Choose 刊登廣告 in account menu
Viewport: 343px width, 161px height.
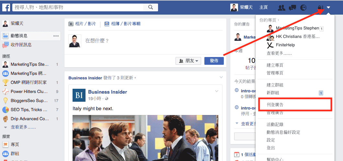[275, 105]
